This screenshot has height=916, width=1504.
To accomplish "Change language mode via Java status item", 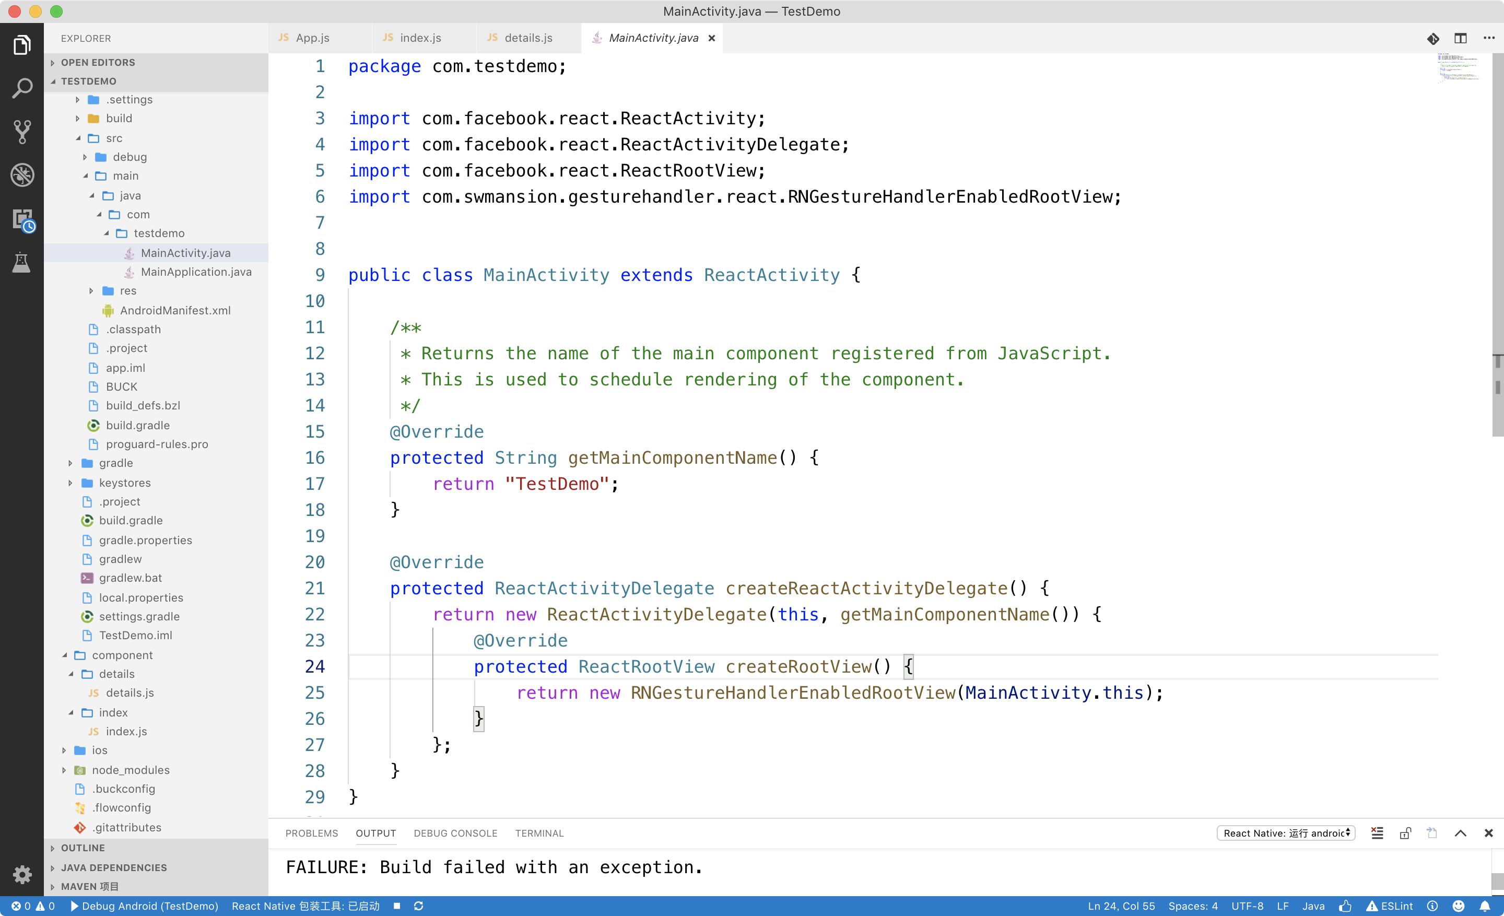I will pos(1313,906).
